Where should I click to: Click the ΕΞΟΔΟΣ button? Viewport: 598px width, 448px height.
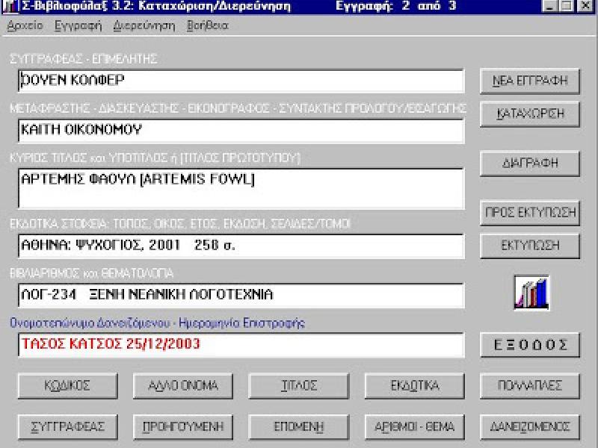pos(530,344)
